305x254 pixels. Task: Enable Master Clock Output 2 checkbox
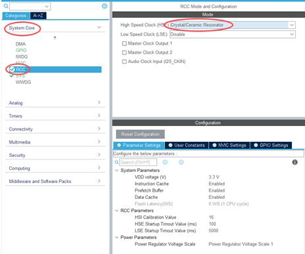[x=125, y=53]
